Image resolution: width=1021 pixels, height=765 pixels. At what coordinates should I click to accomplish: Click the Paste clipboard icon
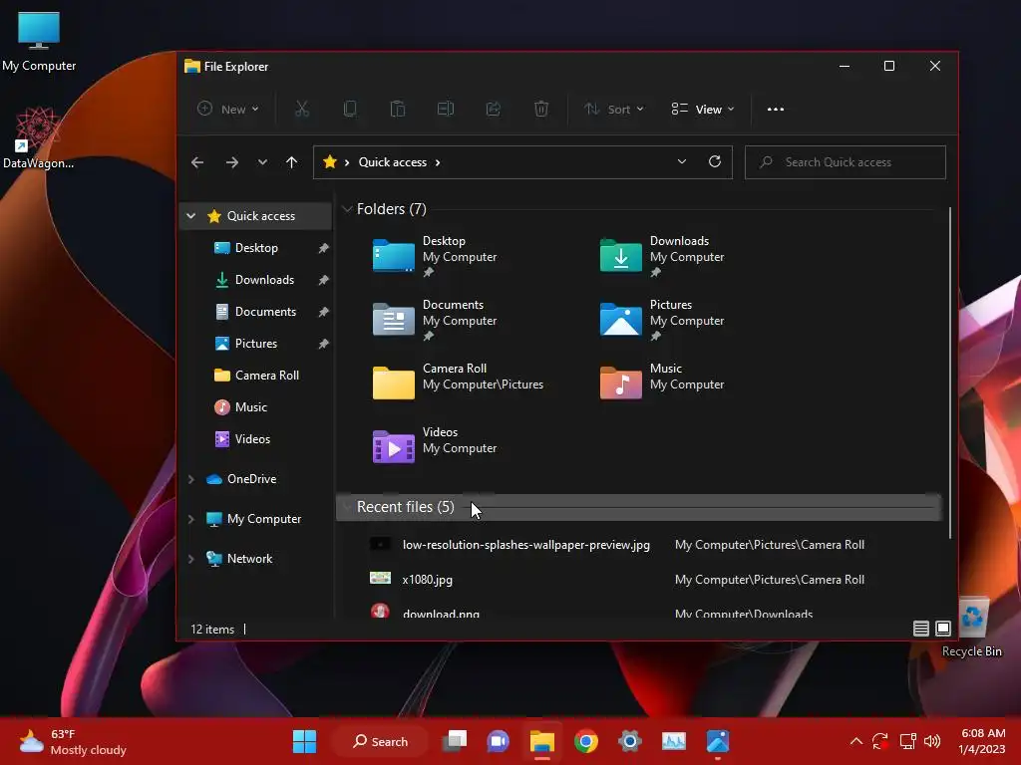(x=397, y=109)
